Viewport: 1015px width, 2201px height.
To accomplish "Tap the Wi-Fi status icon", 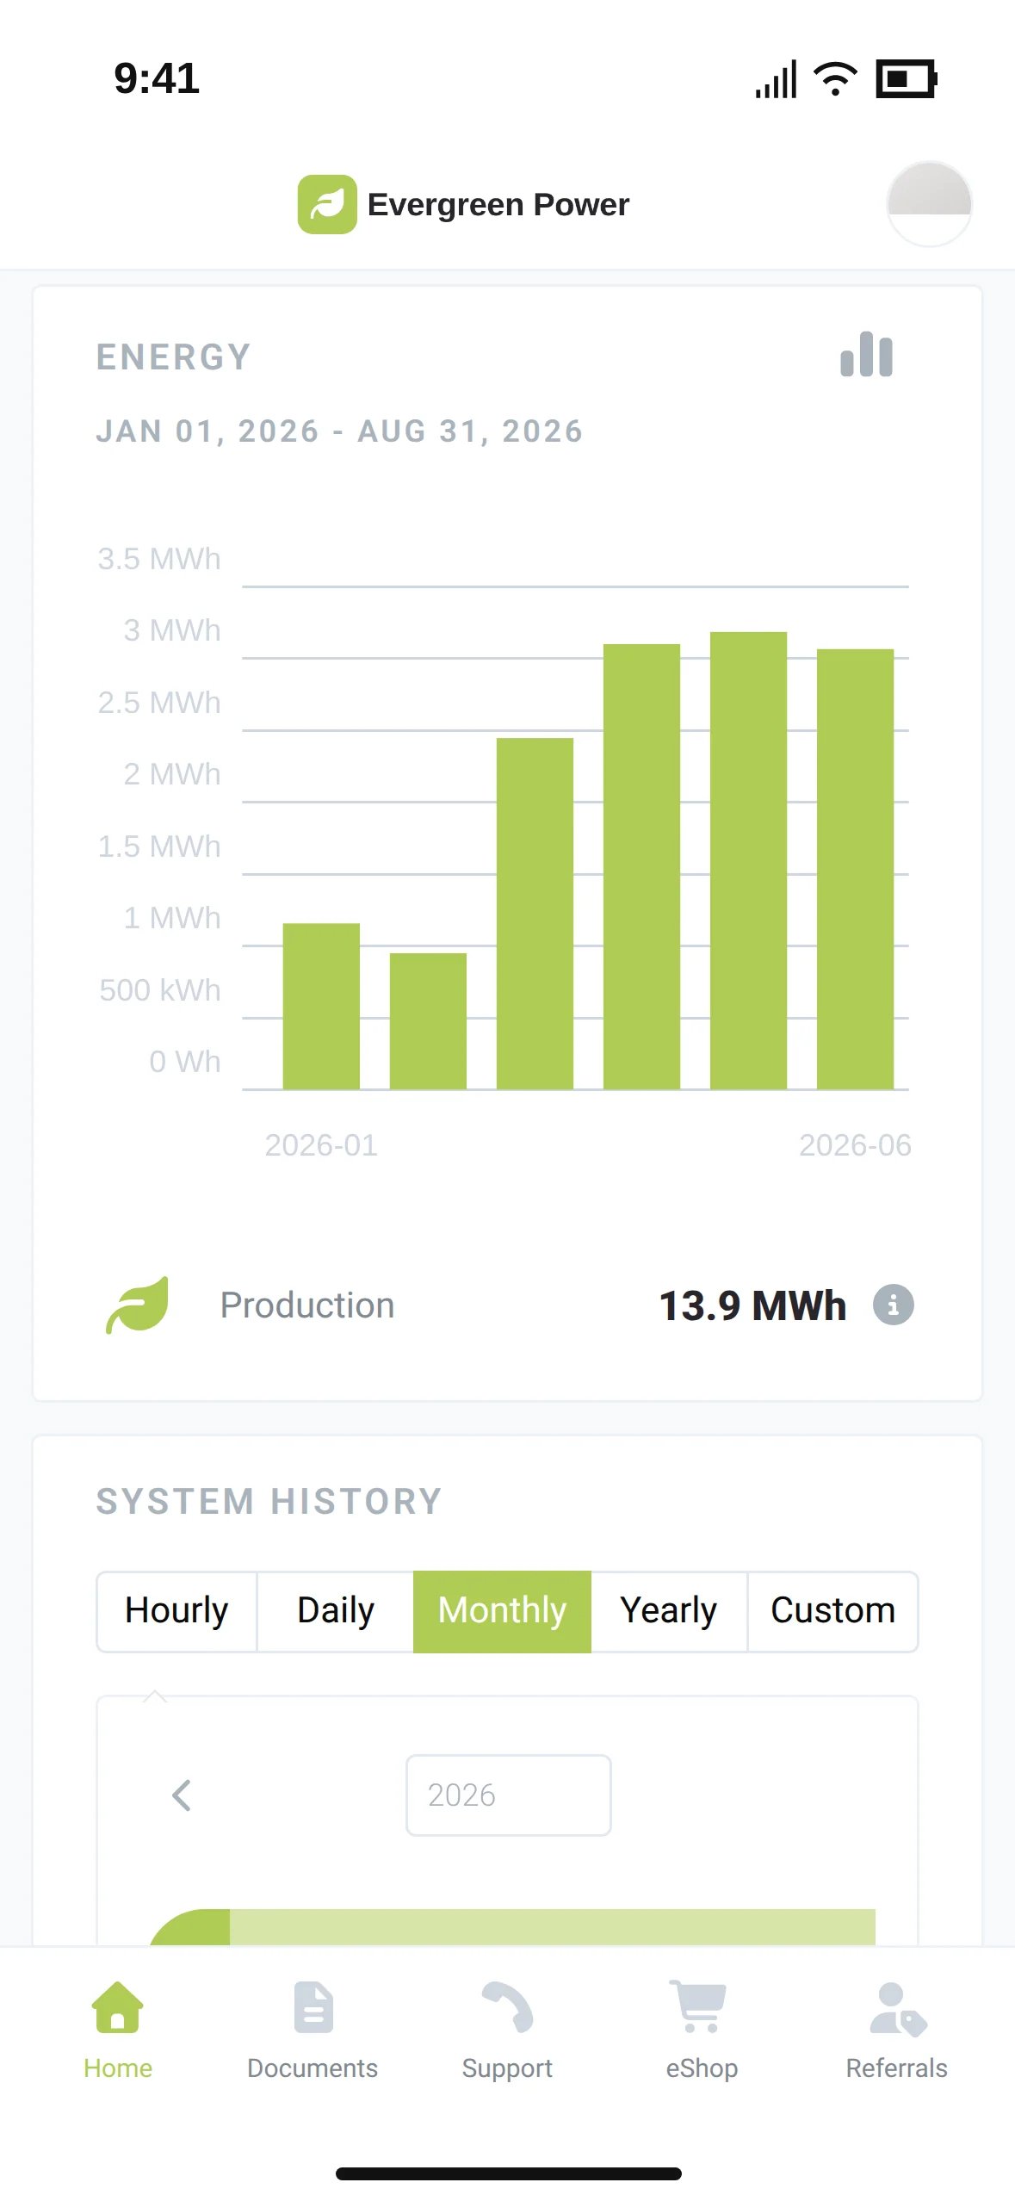I will pyautogui.click(x=835, y=79).
